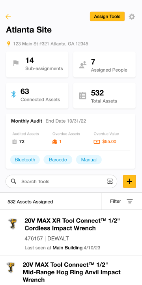The width and height of the screenshot is (142, 285).
Task: Tap the orange overdue value $55.00
Action: [x=109, y=142]
